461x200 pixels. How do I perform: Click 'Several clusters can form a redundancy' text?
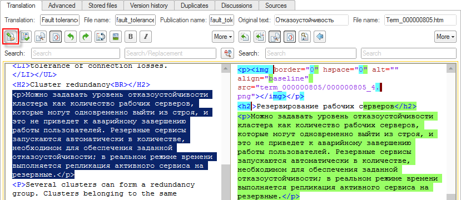[110, 185]
